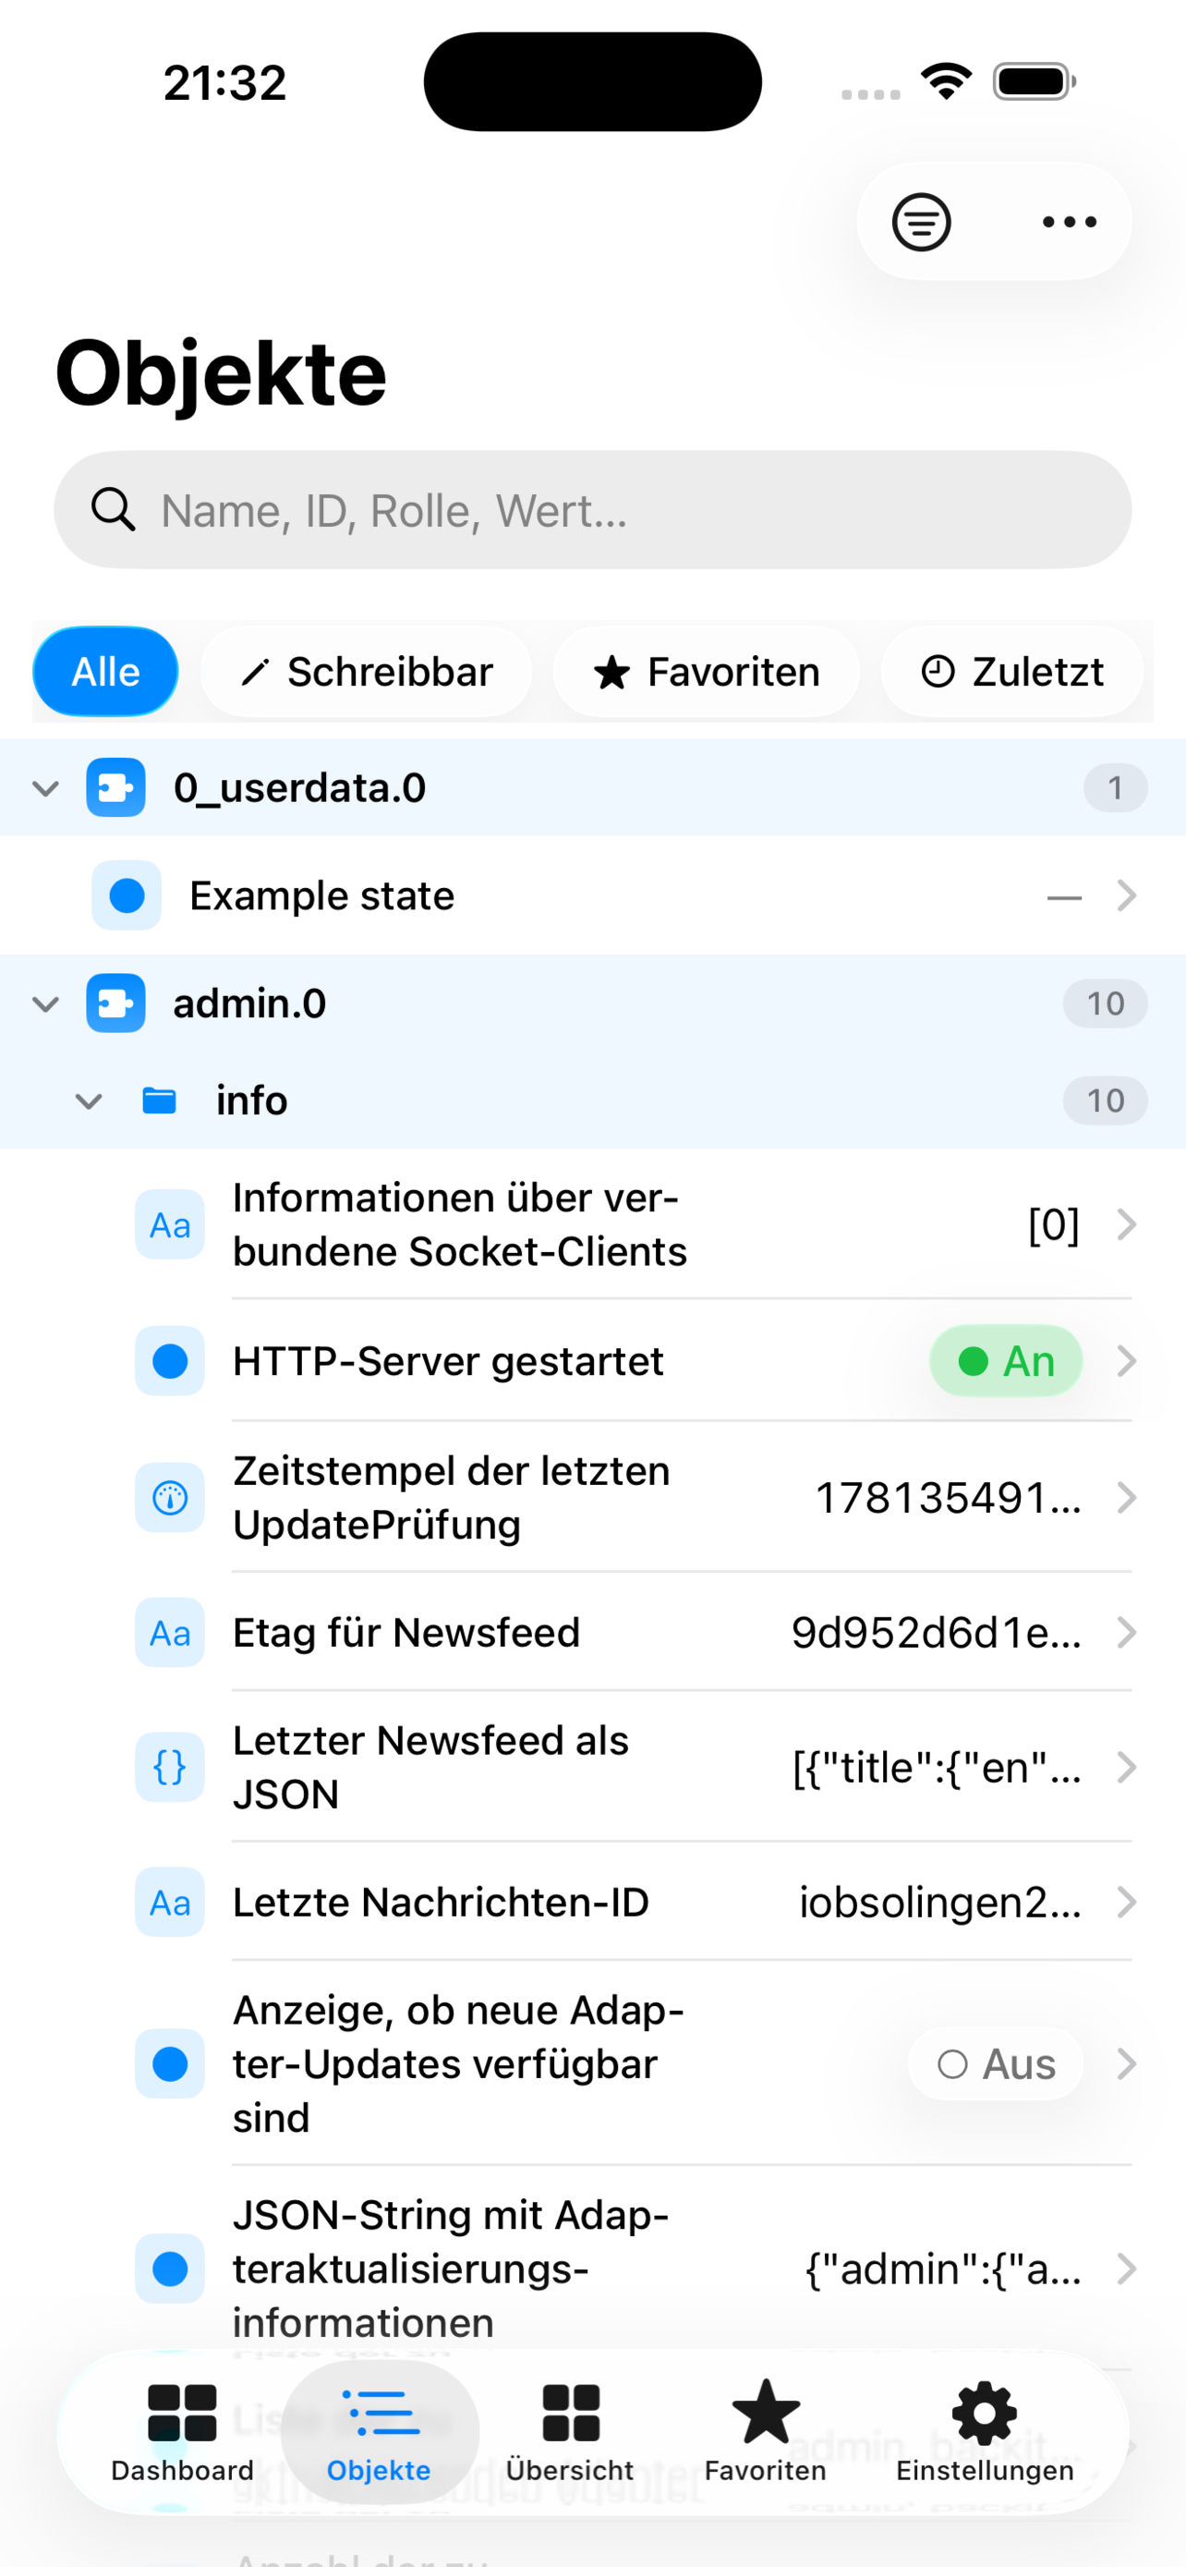The image size is (1186, 2567).
Task: Tap the 0_userdata.0 adapter icon
Action: [115, 787]
